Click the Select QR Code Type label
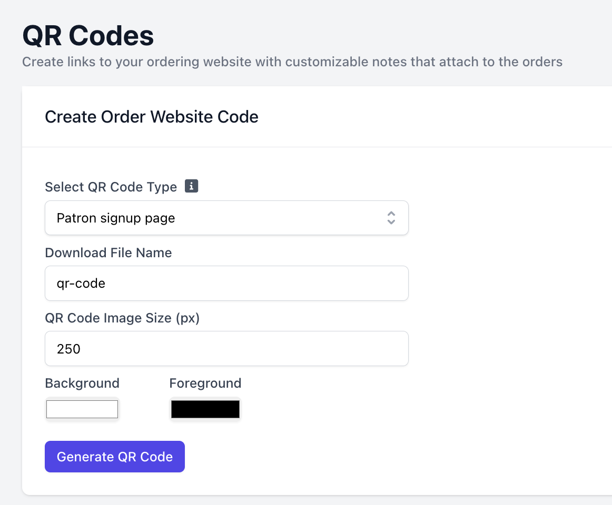612x505 pixels. point(111,187)
